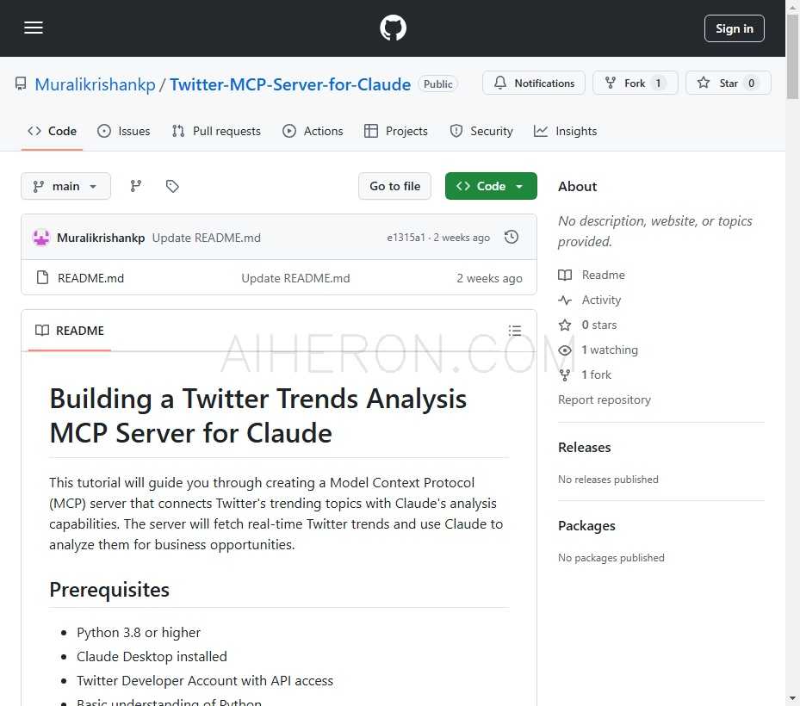Click the Muralikrishankp commit author avatar
Viewport: 800px width, 706px height.
pyautogui.click(x=41, y=238)
